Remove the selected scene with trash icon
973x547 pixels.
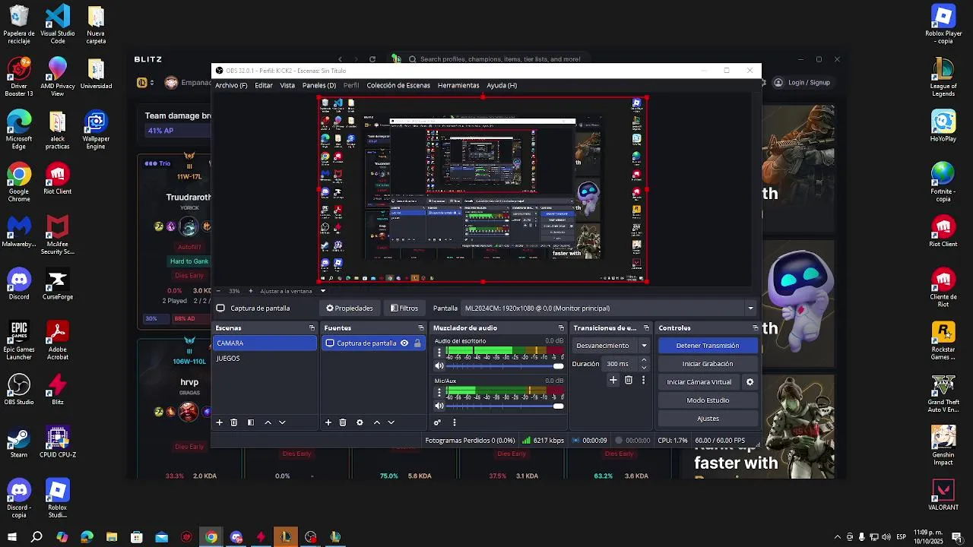tap(233, 422)
